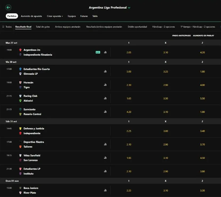
Task: Expand the Argentina Liga Profesional dropdown
Action: pos(129,8)
